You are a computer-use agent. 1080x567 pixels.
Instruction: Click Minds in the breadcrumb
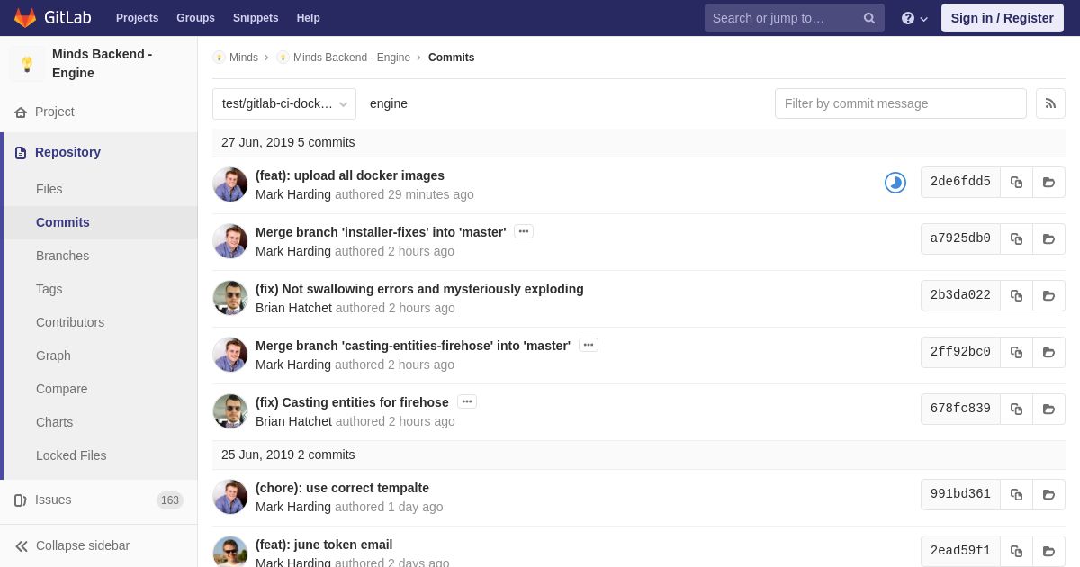point(244,58)
